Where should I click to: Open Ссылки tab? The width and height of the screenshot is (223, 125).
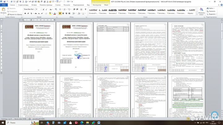(x=58, y=5)
